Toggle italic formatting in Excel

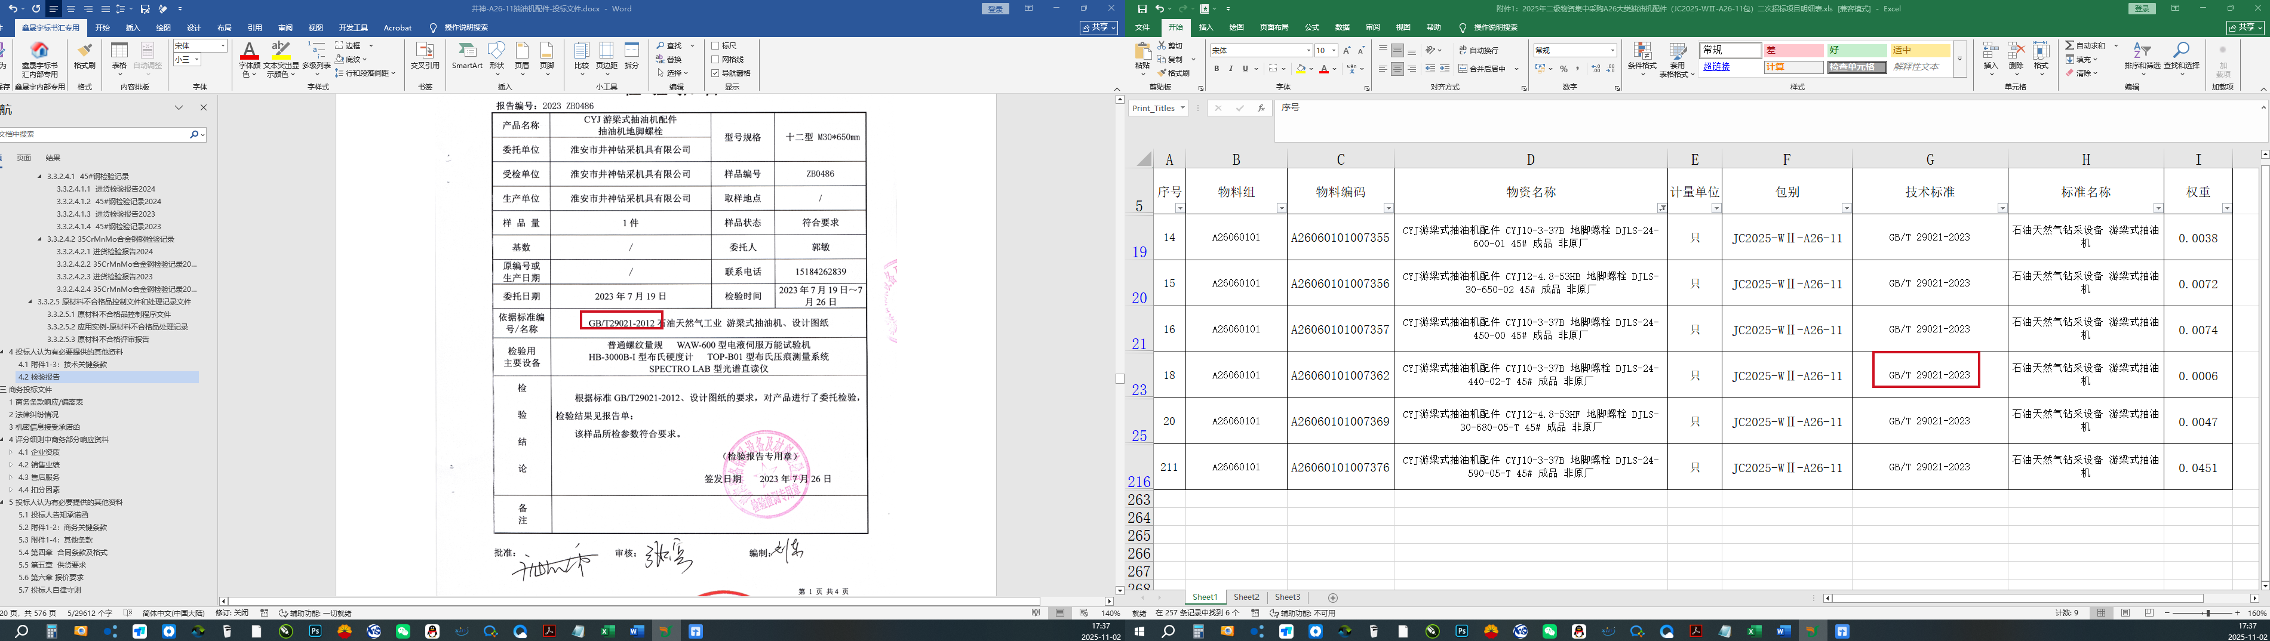coord(1231,69)
